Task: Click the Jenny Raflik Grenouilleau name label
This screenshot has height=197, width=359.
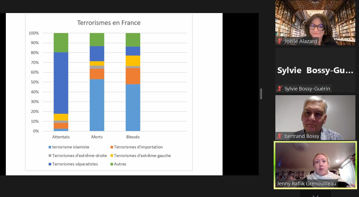Action: click(x=306, y=184)
